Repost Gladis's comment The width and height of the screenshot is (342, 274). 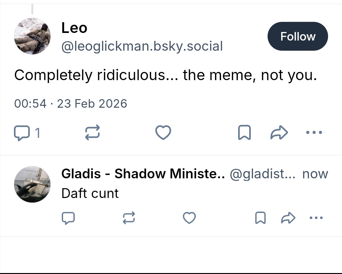coord(129,218)
